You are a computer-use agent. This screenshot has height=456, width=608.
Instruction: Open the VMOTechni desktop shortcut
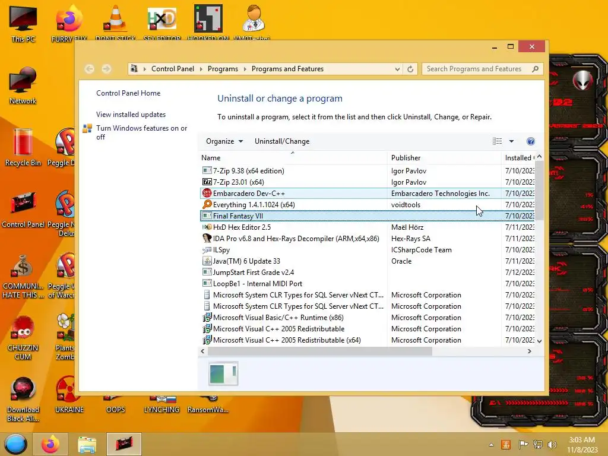253,23
